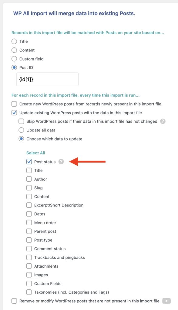Check the Content update option
The width and height of the screenshot is (178, 310).
29,196
